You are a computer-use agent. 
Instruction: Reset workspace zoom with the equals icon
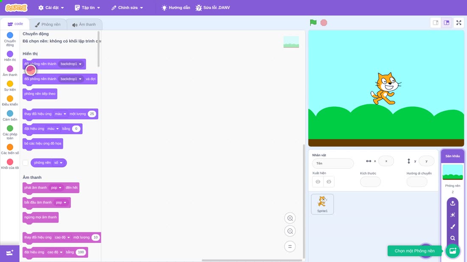290,246
